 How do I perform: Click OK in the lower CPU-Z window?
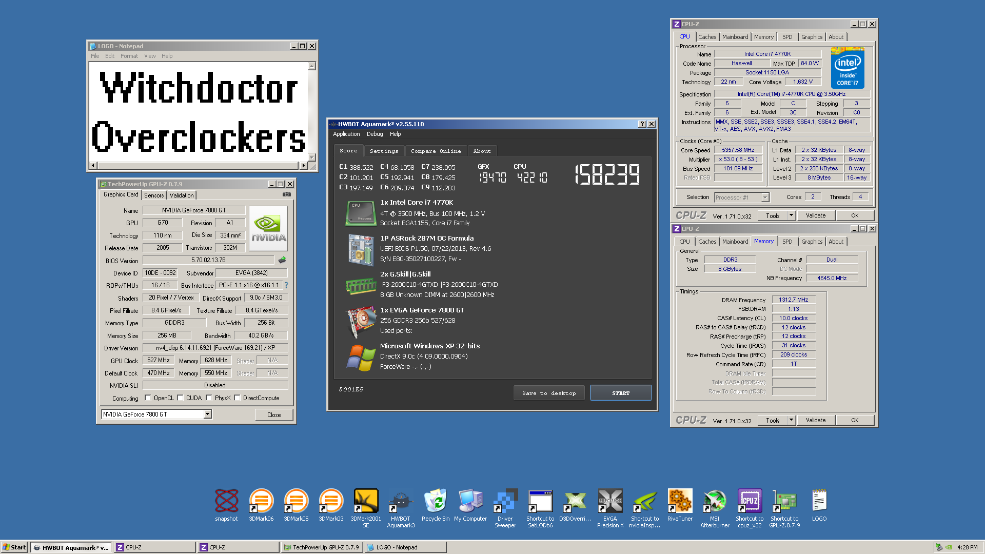click(855, 420)
